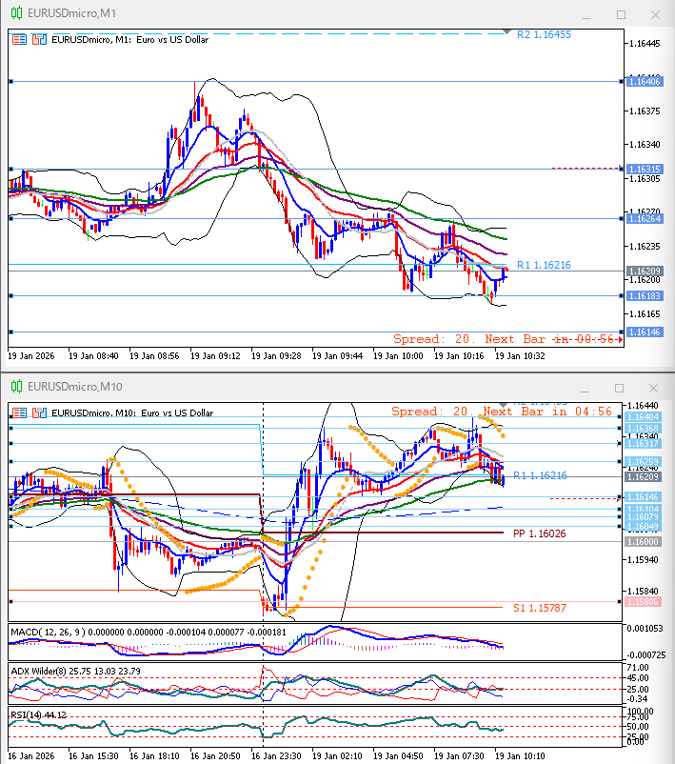
Task: Open Depth of Market icon on M1 chart
Action: 38,40
